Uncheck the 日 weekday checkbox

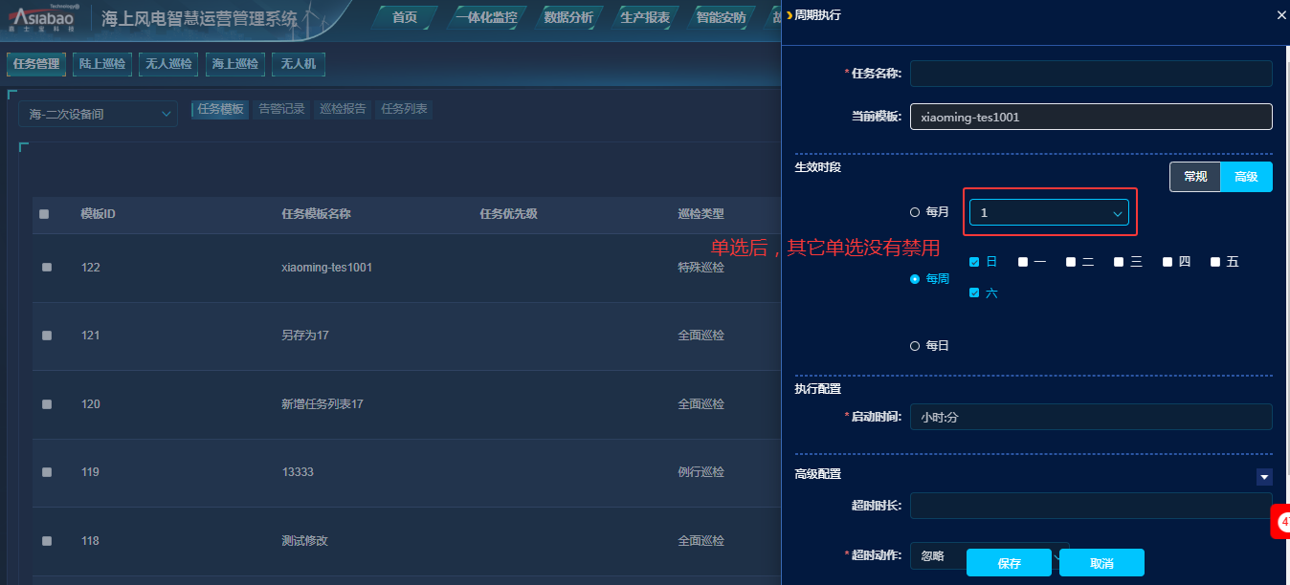[x=974, y=262]
